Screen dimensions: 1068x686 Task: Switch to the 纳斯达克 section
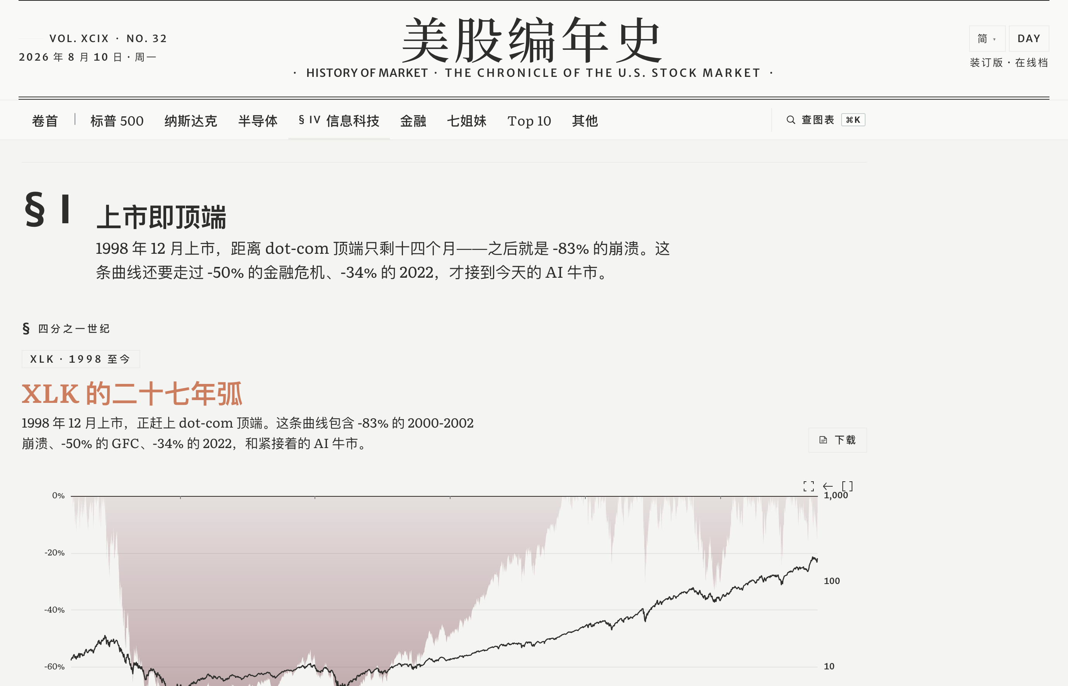tap(191, 121)
